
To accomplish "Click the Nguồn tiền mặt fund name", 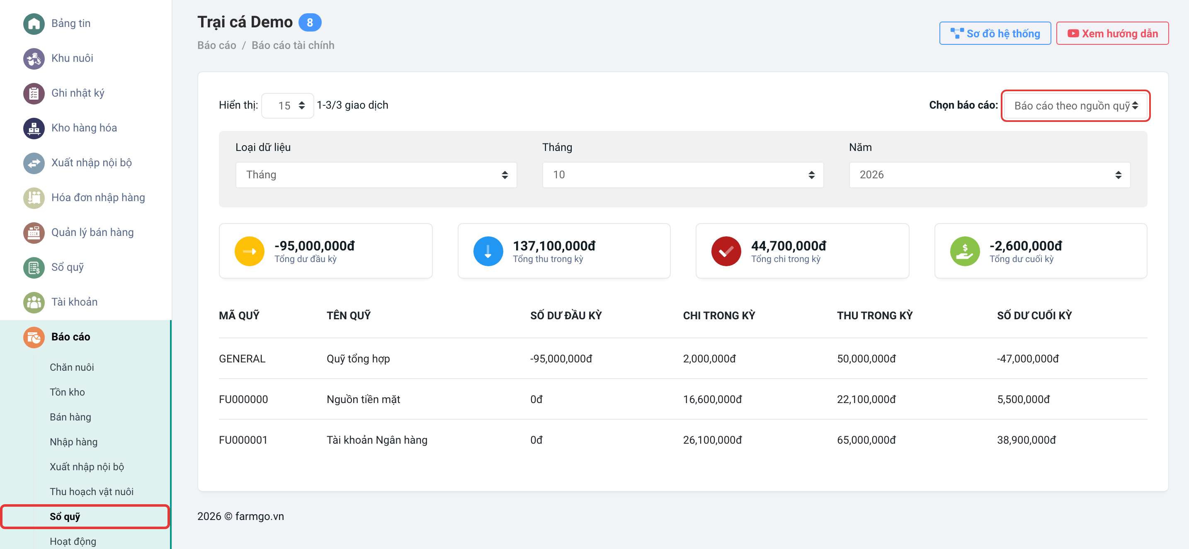I will [x=363, y=399].
